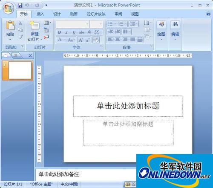The height and width of the screenshot is (188, 213).
Task: Redo the last action in toolbar
Action: click(37, 6)
